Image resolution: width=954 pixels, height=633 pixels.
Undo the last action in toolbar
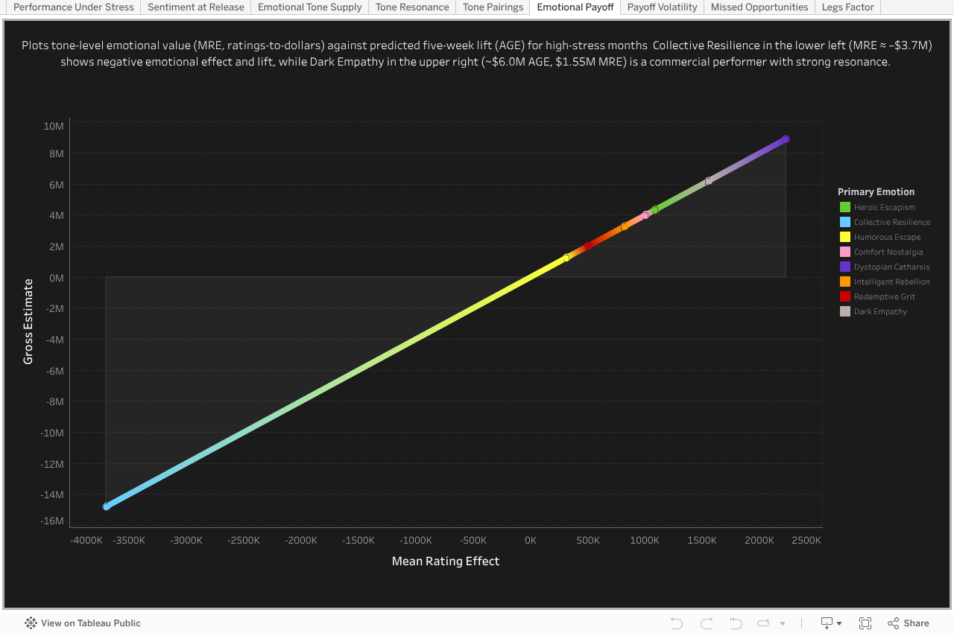click(677, 623)
